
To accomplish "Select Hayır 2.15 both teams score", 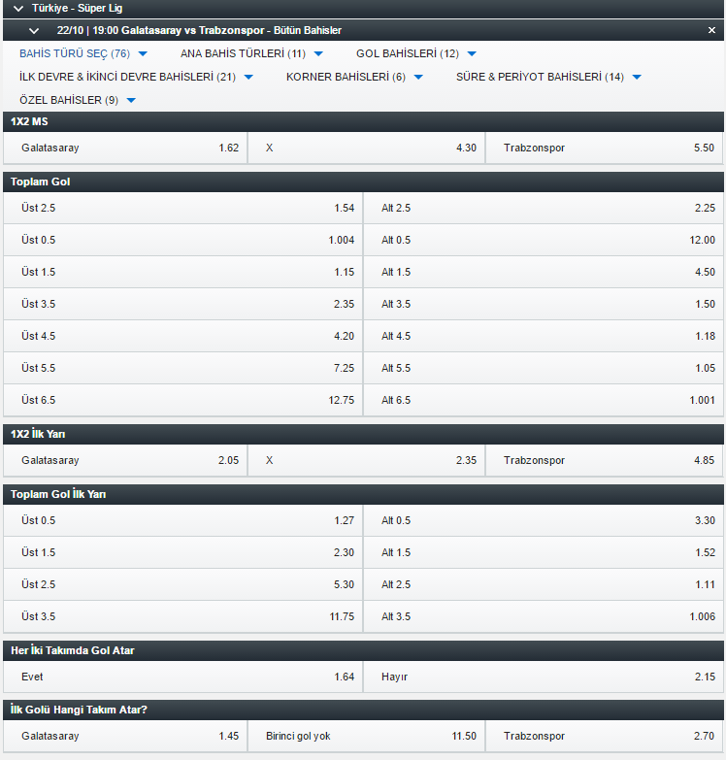I will coord(544,677).
